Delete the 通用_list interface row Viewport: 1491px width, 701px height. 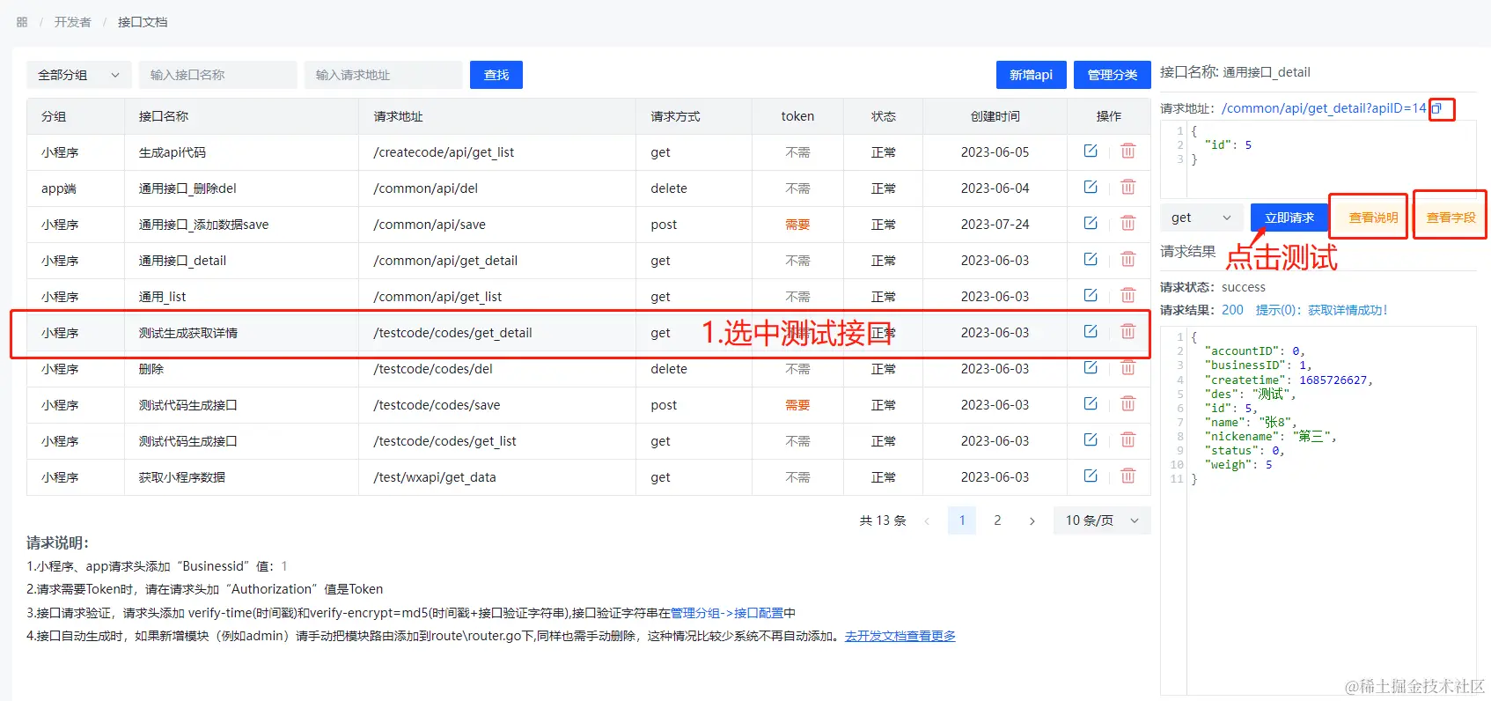point(1127,295)
